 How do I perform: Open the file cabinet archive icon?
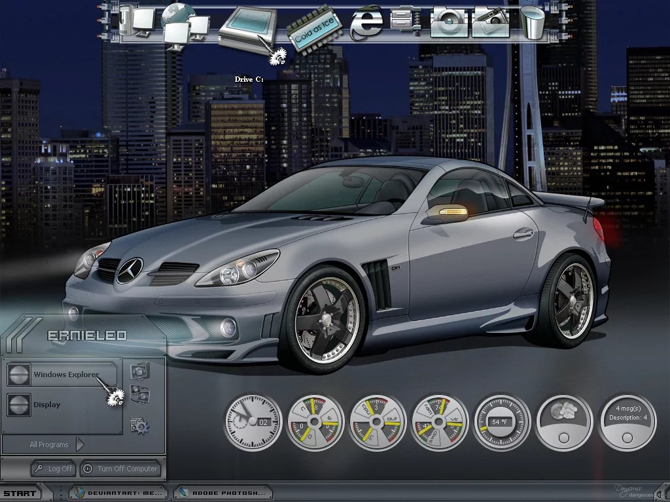[x=406, y=22]
